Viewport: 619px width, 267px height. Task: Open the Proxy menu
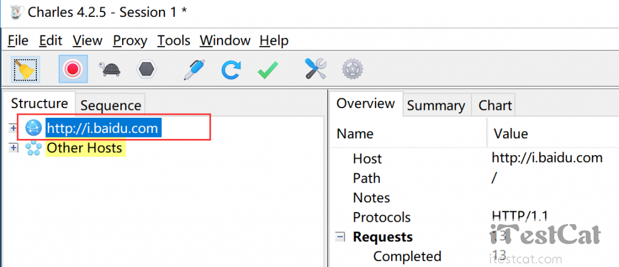(130, 40)
